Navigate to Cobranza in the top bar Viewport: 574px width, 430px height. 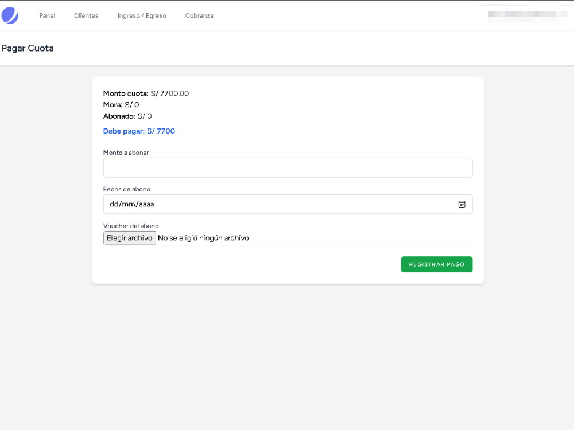click(199, 15)
